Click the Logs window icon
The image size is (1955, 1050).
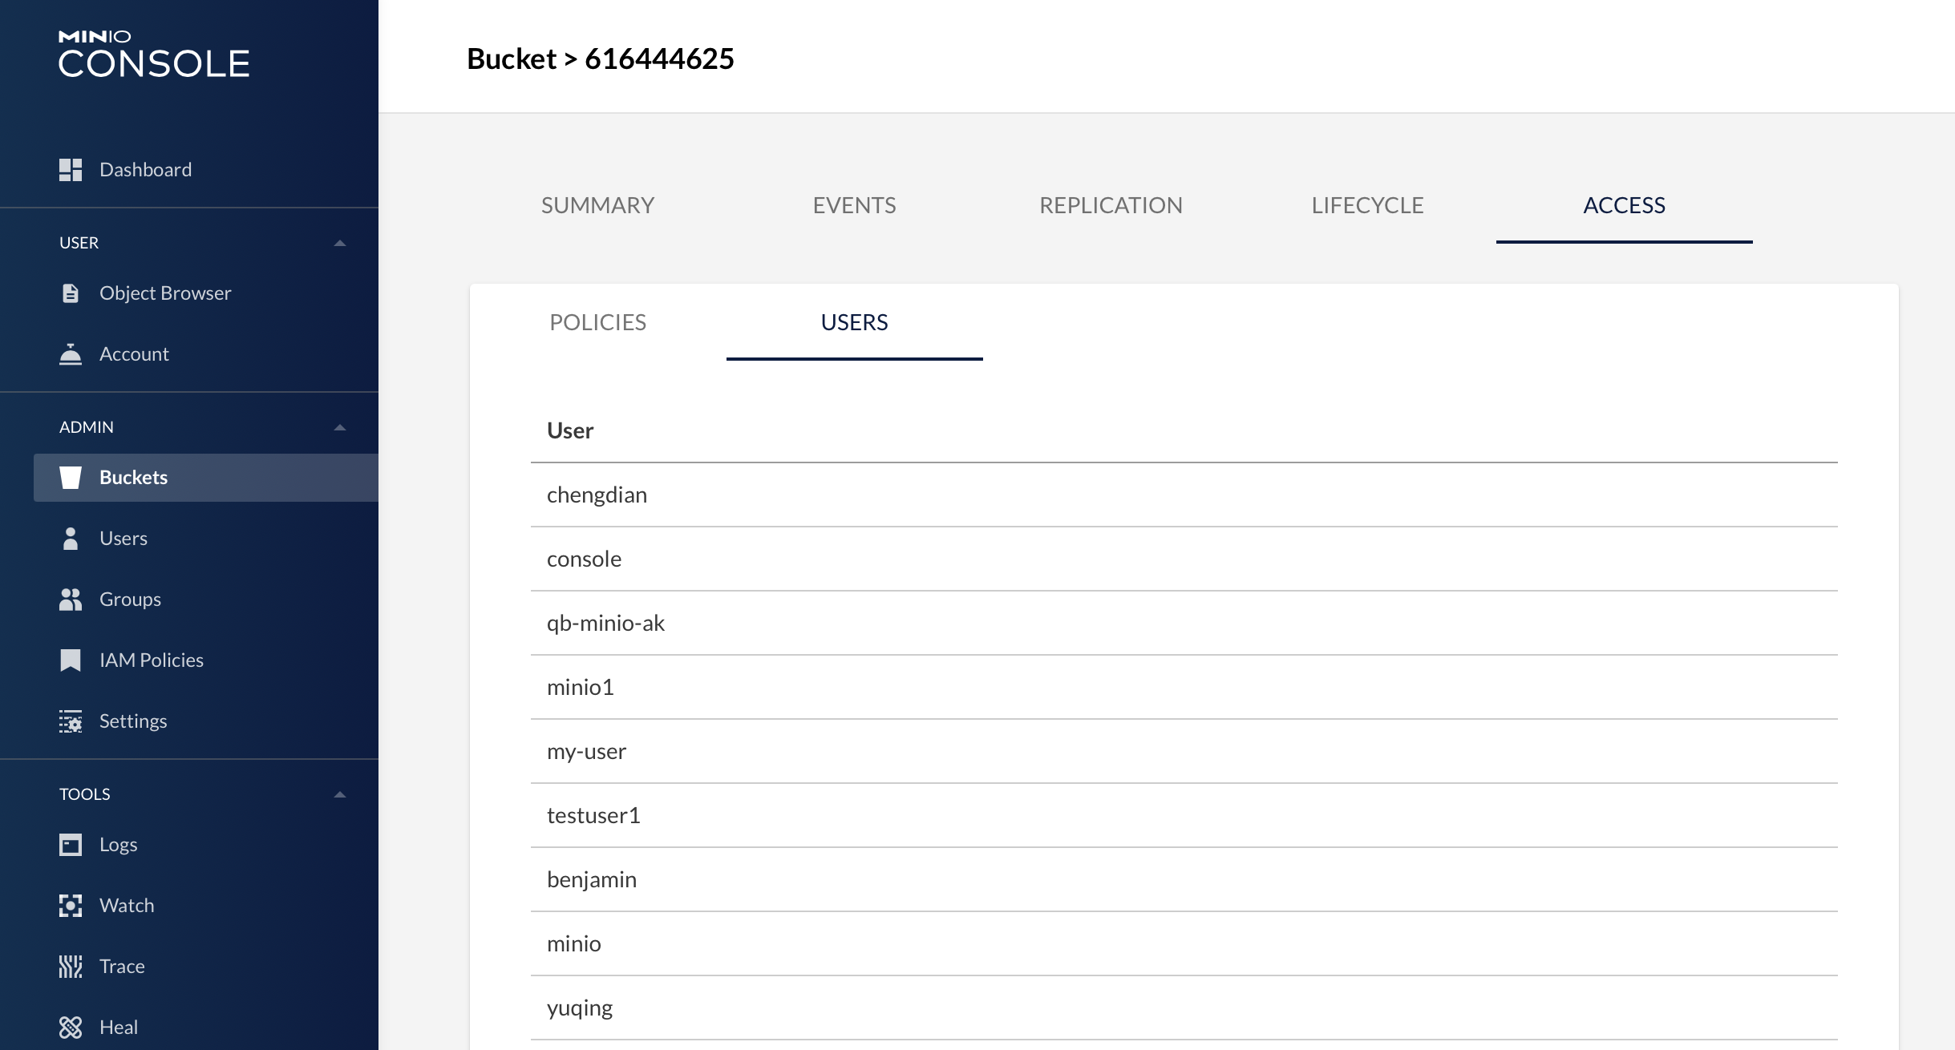point(71,845)
